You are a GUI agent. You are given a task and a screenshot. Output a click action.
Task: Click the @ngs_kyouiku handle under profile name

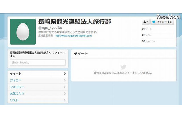click(50, 28)
